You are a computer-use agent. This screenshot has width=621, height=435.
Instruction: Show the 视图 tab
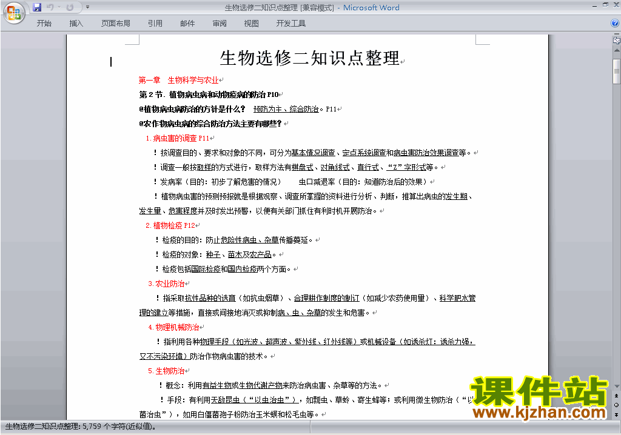click(x=252, y=24)
